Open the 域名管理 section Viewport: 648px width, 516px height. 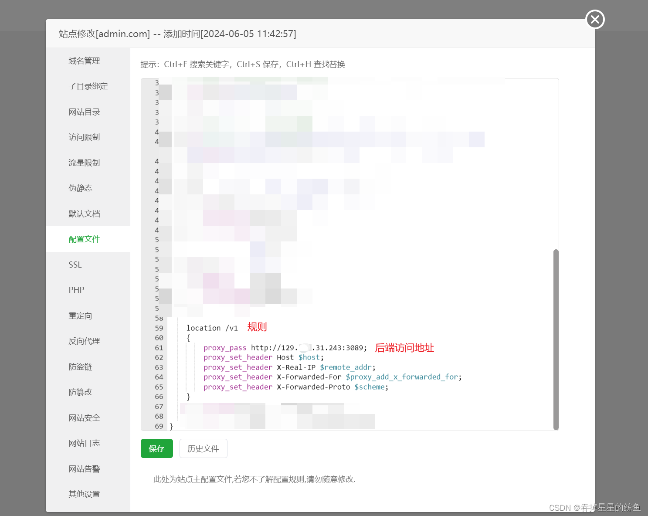tap(84, 61)
